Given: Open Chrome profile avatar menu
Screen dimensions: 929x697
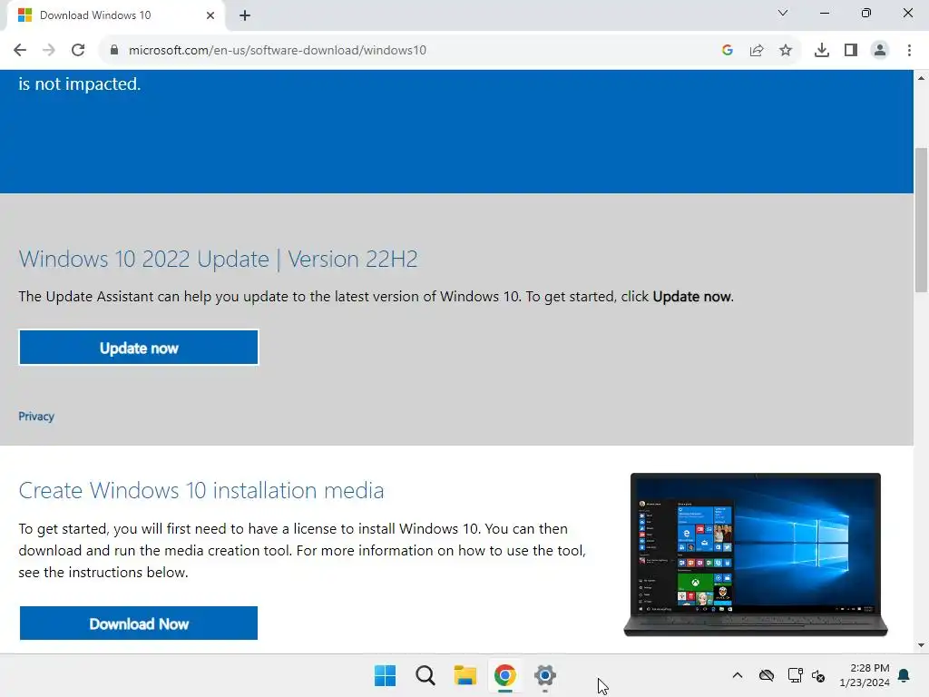Looking at the screenshot, I should [x=880, y=50].
